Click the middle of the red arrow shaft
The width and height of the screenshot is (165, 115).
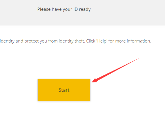click(116, 70)
